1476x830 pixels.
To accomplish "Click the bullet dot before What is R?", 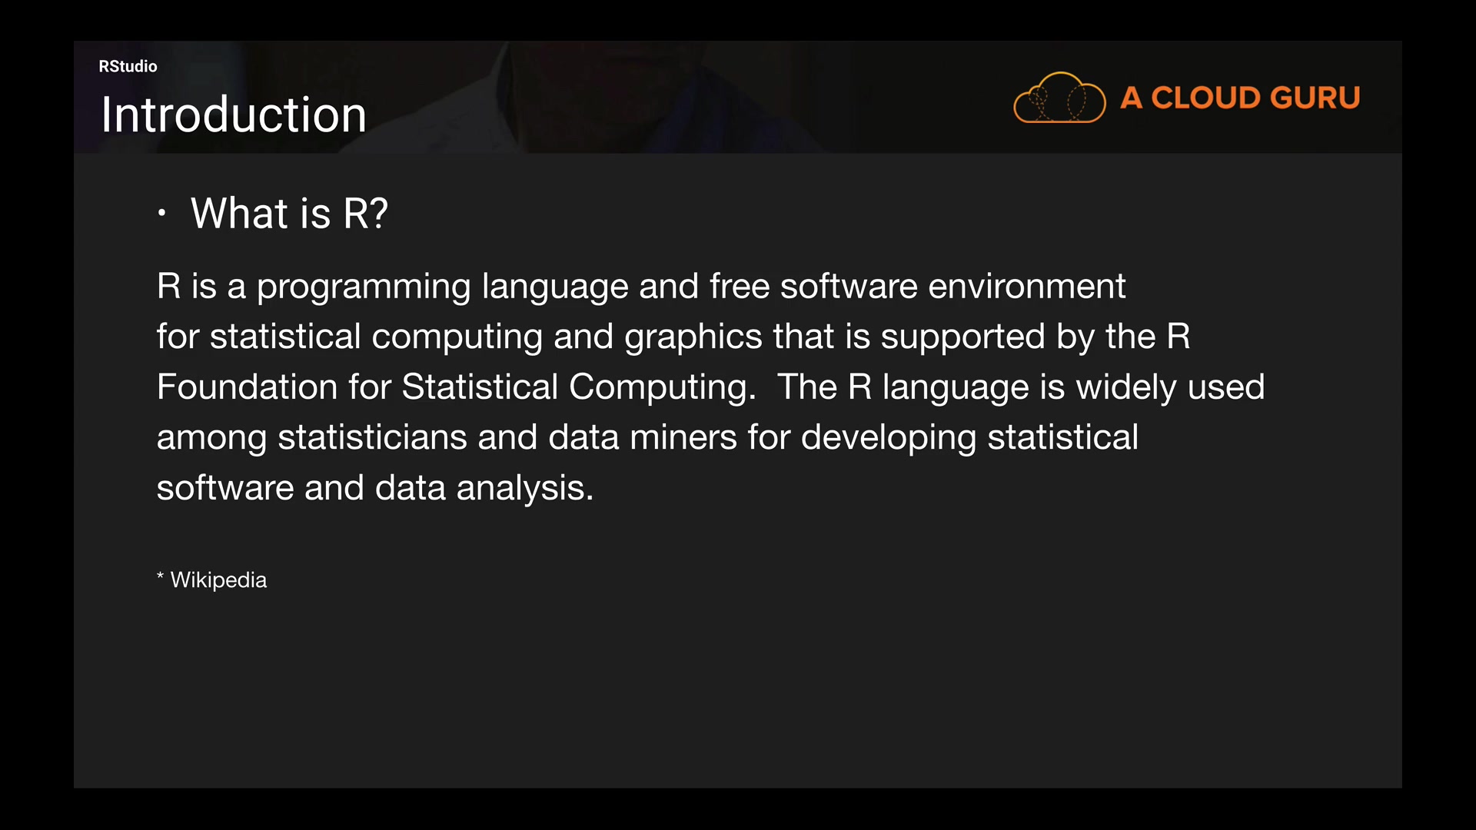I will tap(161, 213).
